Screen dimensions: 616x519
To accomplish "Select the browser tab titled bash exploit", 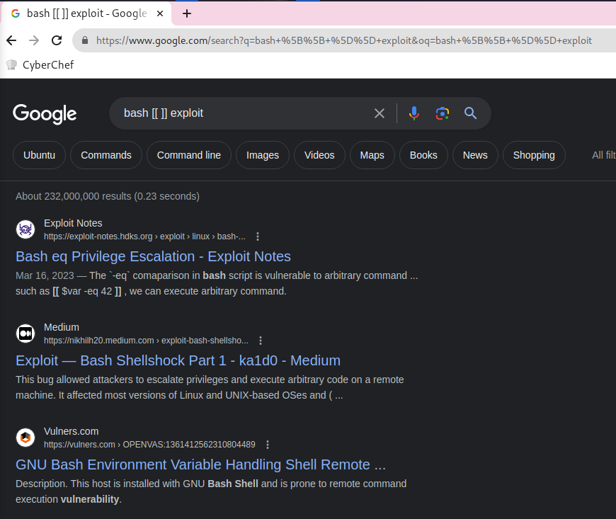I will click(x=86, y=13).
